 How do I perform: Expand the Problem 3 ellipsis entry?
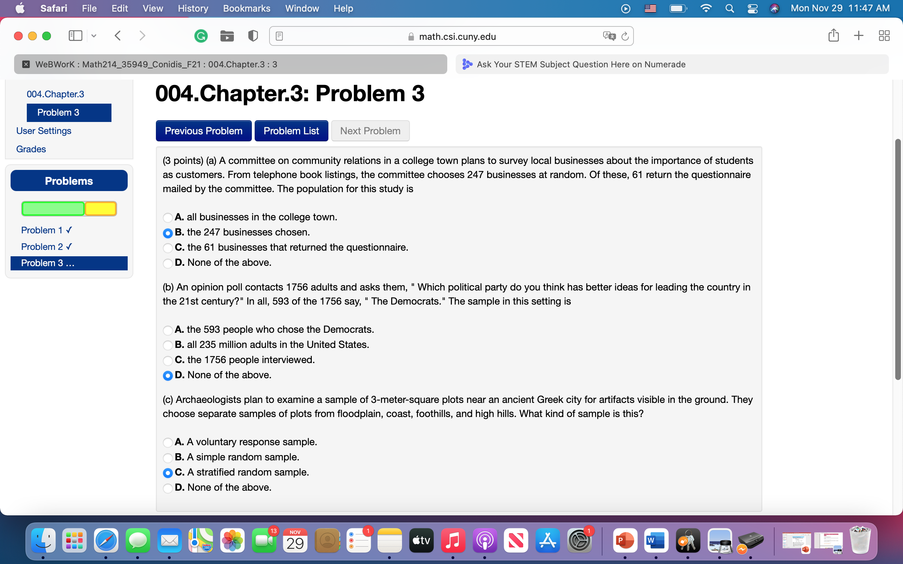pos(69,263)
